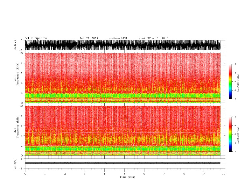252x195 pixels.
Task: Click the "Time (min)" axis label
Action: (127, 177)
